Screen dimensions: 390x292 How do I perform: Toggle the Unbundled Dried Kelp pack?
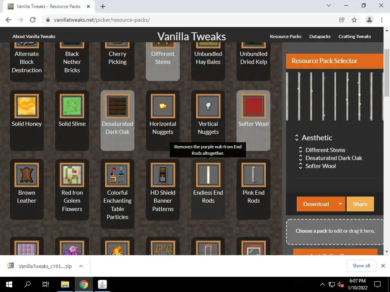(253, 61)
